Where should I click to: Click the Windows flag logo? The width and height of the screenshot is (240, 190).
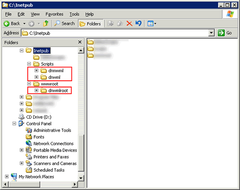coord(230,14)
